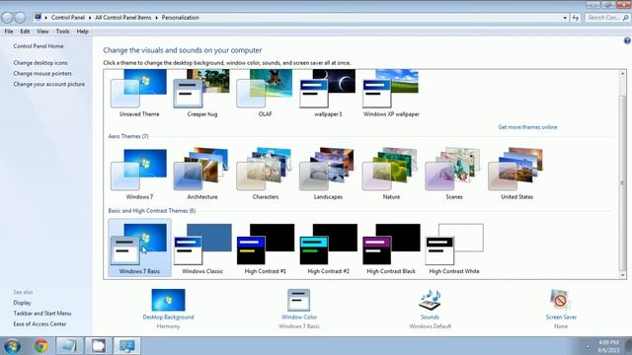Open Change desktop icons link
The width and height of the screenshot is (632, 355).
click(40, 63)
